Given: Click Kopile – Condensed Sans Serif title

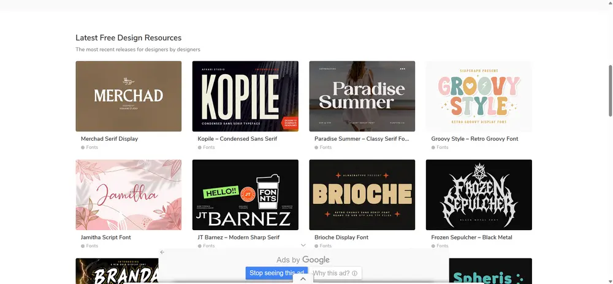Looking at the screenshot, I should click(x=237, y=139).
